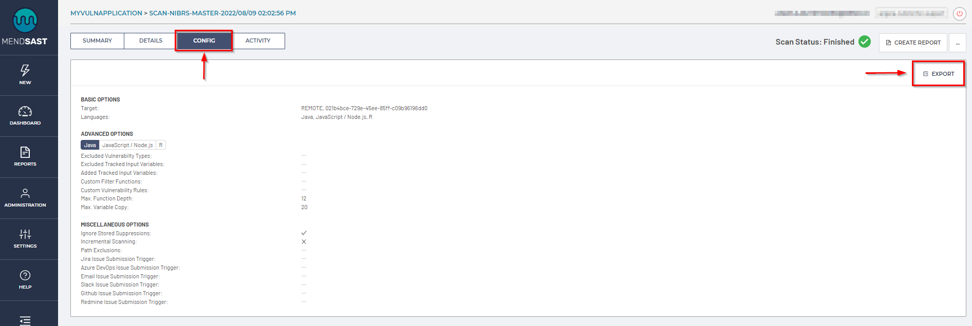Click the power logout icon
Viewport: 972px width, 326px height.
(959, 14)
